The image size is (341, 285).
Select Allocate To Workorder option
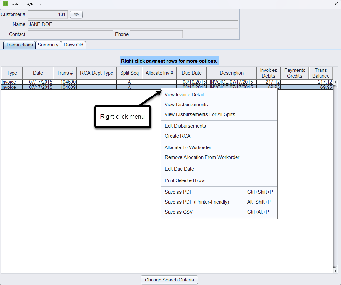tap(188, 147)
